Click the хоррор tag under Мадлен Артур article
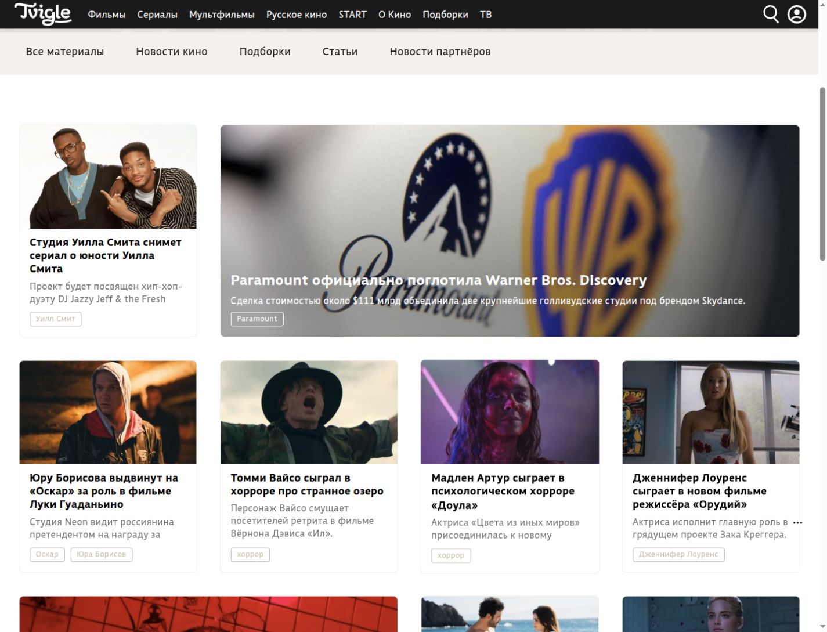827x632 pixels. click(x=451, y=555)
